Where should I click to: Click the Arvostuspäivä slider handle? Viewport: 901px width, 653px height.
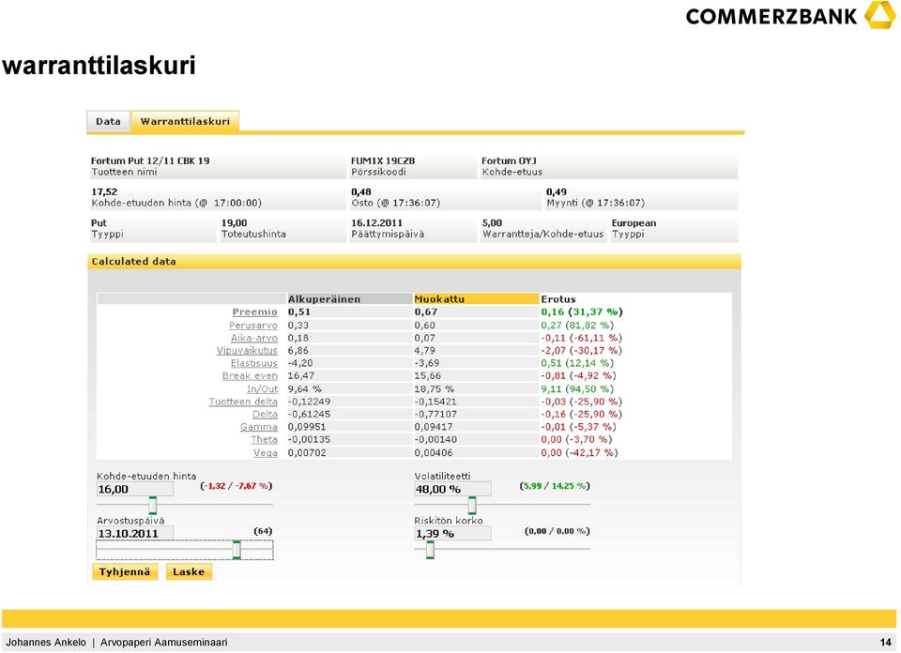[x=237, y=550]
